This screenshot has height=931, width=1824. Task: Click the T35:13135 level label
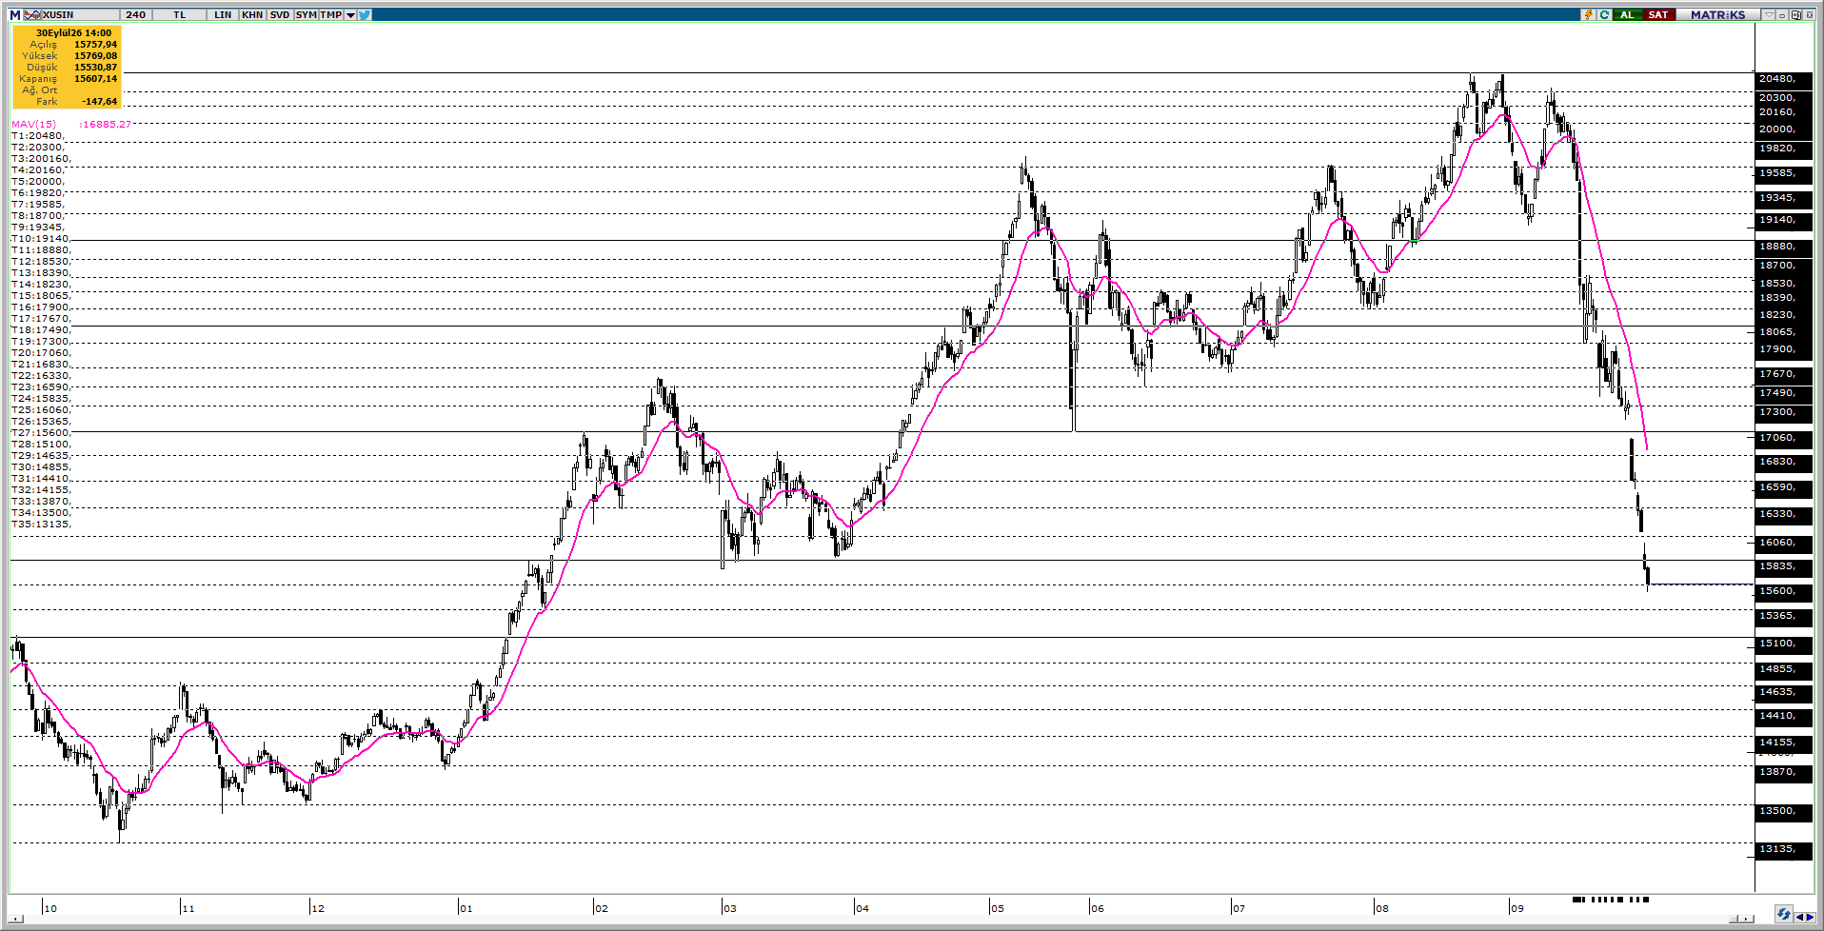(x=41, y=525)
